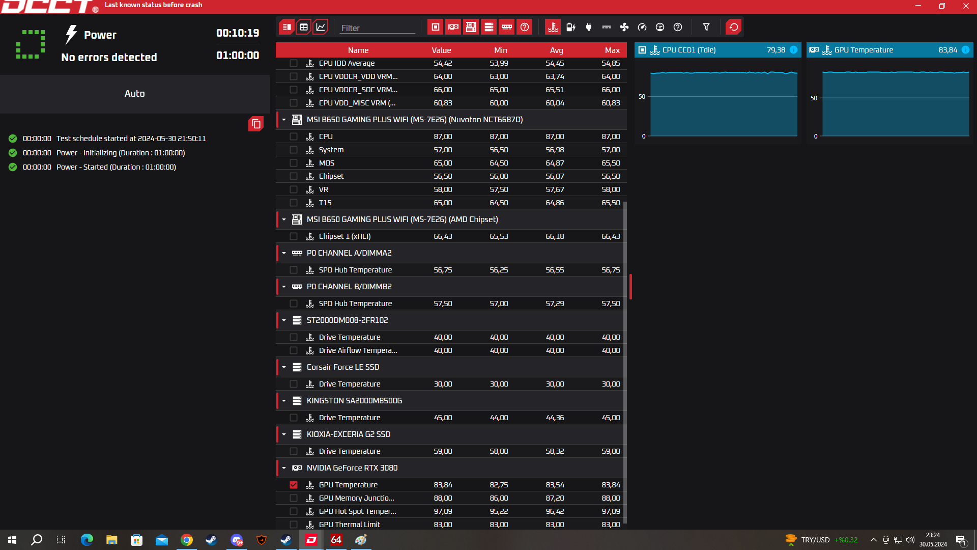Viewport: 977px width, 550px height.
Task: Click the reset sensor values icon
Action: (734, 27)
